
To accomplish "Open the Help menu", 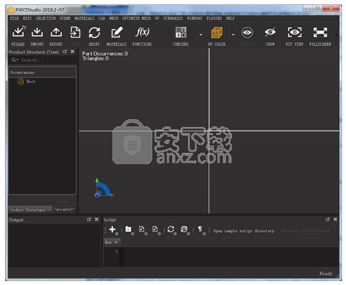I will 230,18.
